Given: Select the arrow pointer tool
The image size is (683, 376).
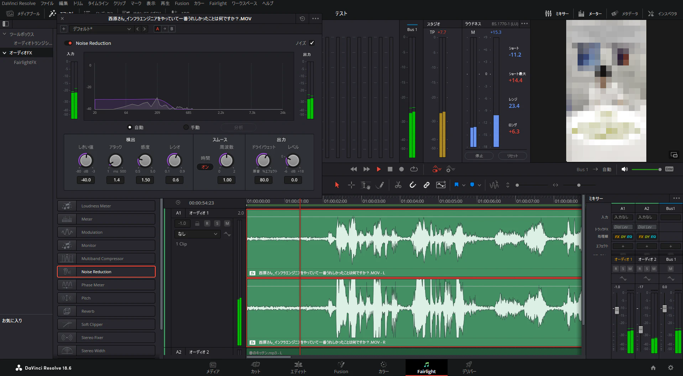Looking at the screenshot, I should (x=337, y=185).
